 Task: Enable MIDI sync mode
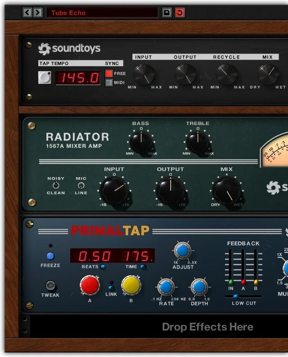point(108,82)
